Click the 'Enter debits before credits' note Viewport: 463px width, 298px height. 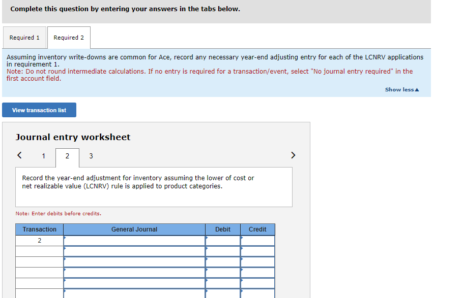[59, 213]
